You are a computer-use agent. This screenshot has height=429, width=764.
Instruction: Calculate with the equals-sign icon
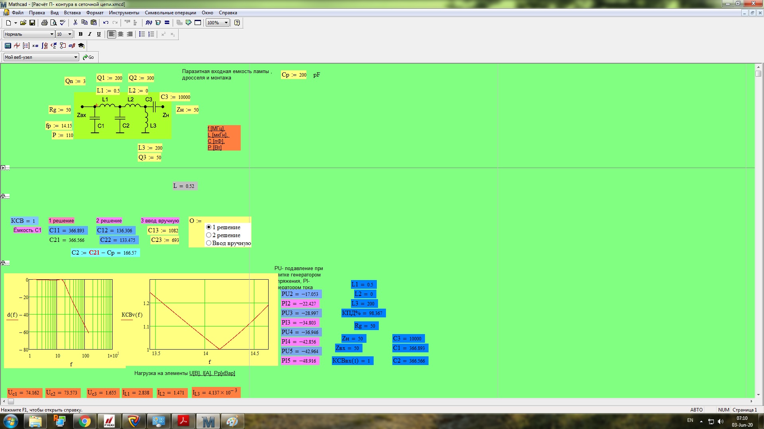tap(167, 23)
